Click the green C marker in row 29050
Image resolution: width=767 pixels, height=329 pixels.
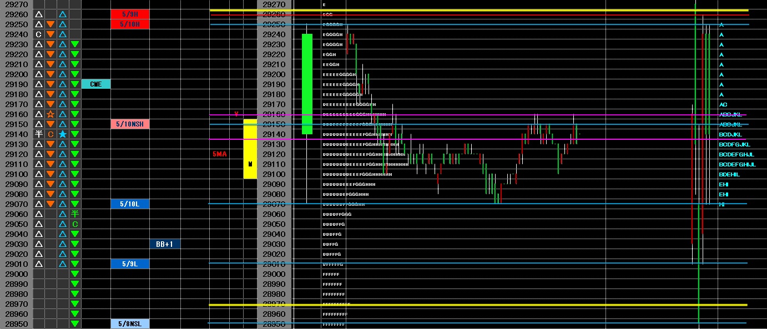[75, 224]
